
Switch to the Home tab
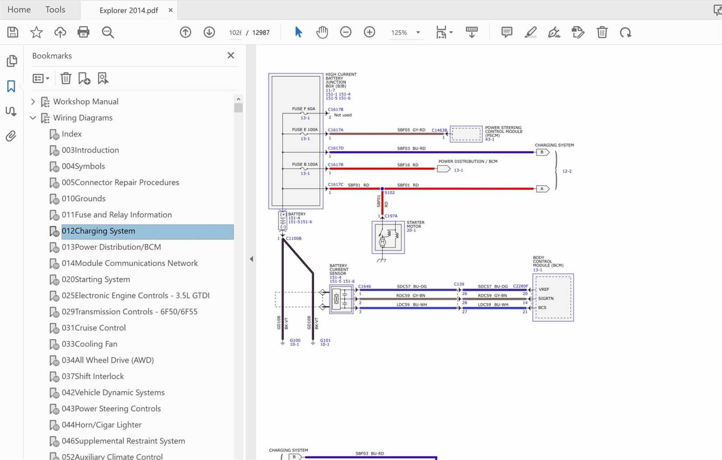pos(19,9)
